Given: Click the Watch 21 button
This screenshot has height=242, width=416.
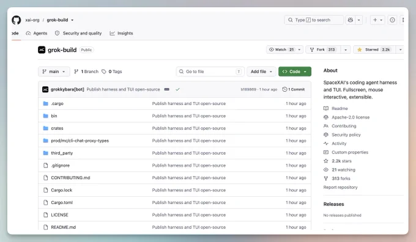Looking at the screenshot, I should 281,50.
